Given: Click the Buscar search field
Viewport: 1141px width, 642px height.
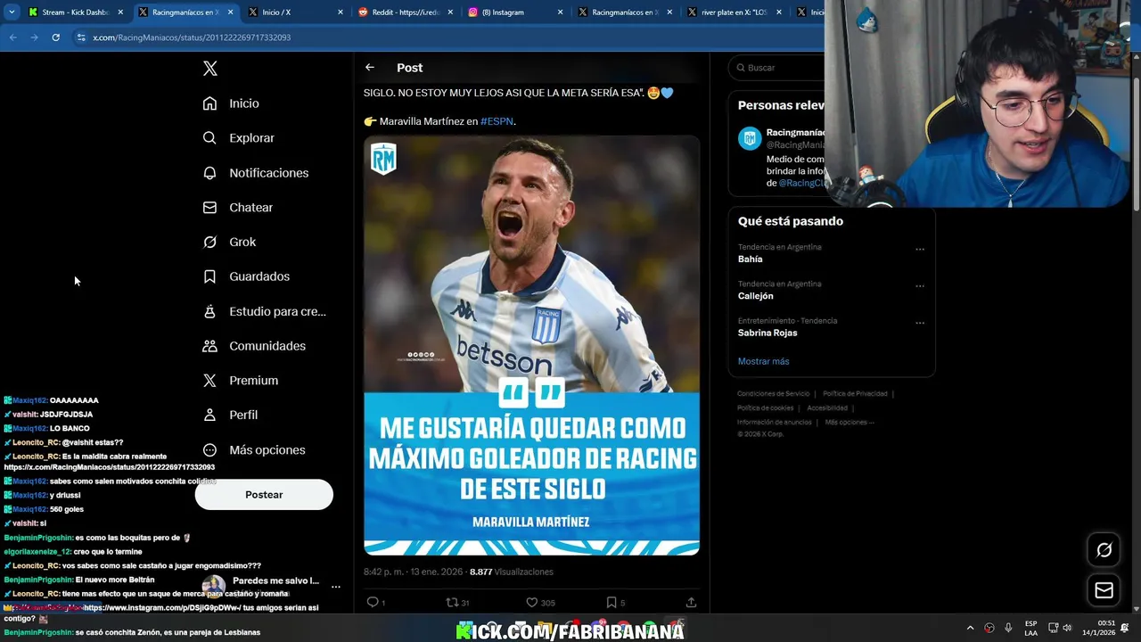Looking at the screenshot, I should tap(778, 68).
